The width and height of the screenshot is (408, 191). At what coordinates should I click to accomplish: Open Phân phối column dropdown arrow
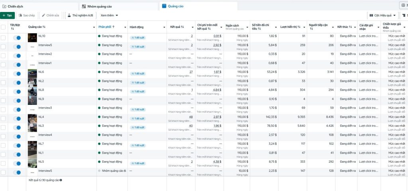124,27
